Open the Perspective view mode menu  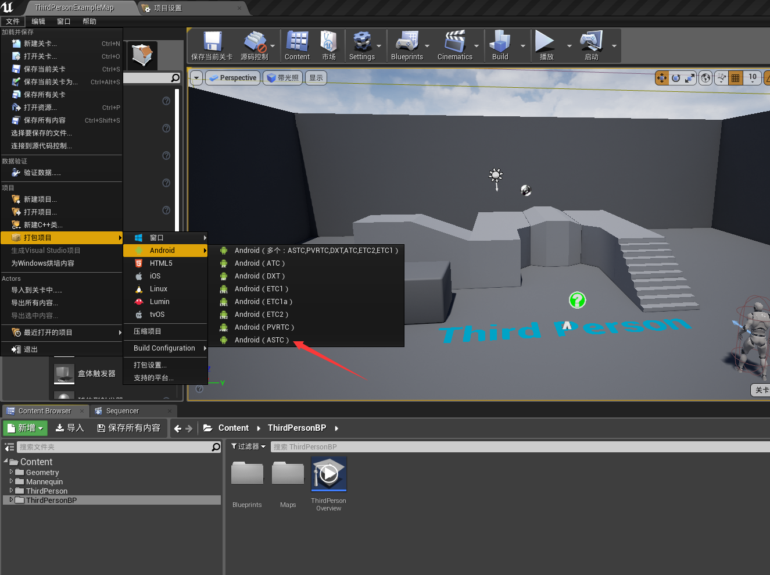point(232,78)
